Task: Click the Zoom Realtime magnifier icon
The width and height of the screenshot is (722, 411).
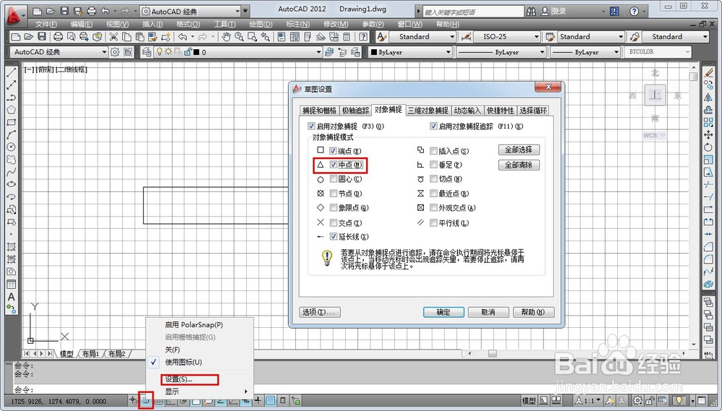Action: point(239,37)
